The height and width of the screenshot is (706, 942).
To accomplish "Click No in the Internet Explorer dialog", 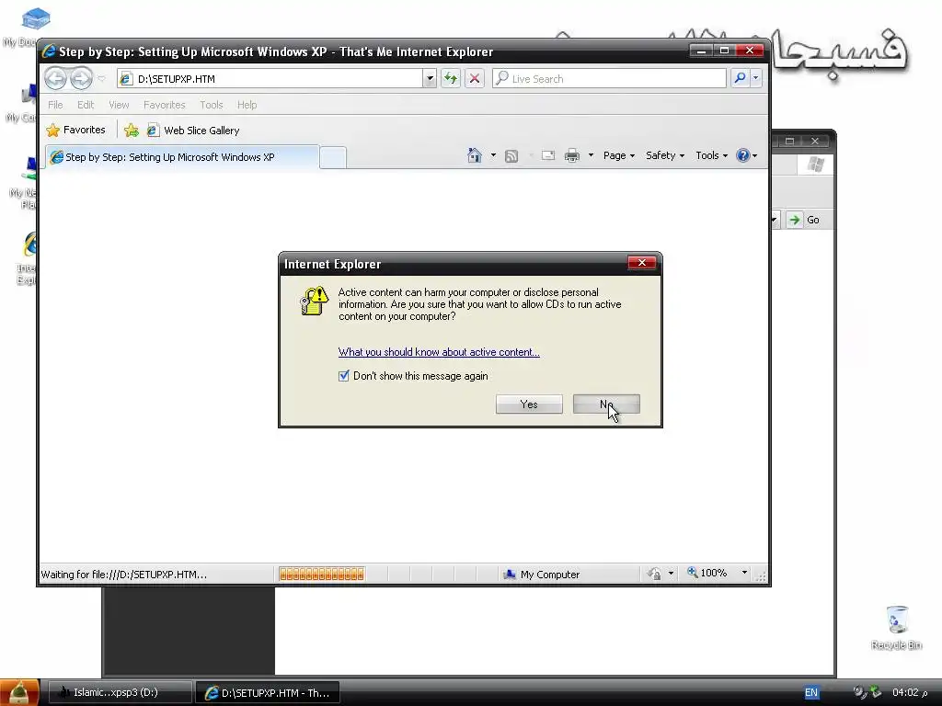I will (x=606, y=404).
